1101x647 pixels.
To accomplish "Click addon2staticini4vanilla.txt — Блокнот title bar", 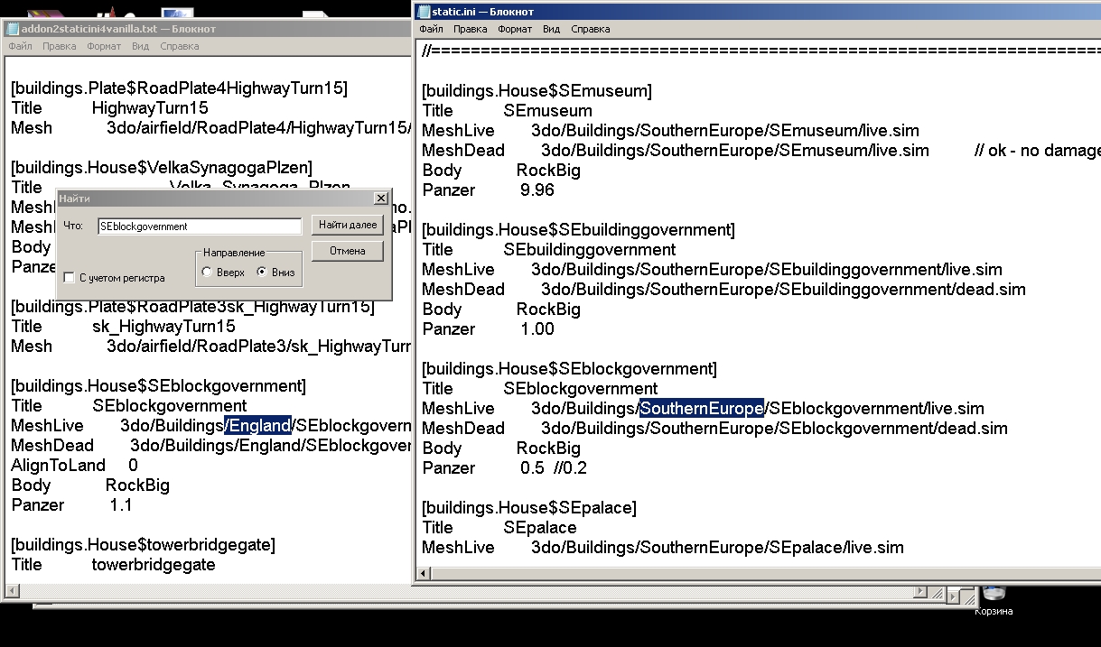I will 208,28.
